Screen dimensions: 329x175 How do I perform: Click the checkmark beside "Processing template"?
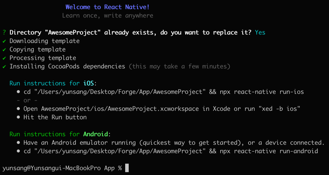[x=4, y=58]
